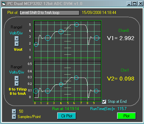Click the Clr Plot button
Viewport: 144px width, 124px height.
click(x=67, y=116)
